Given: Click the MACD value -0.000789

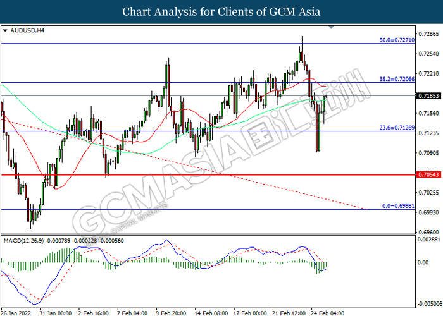Looking at the screenshot, I should tap(58, 241).
